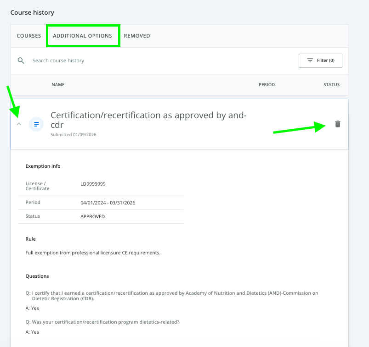
Task: Select the license number LD9999999
Action: [93, 184]
